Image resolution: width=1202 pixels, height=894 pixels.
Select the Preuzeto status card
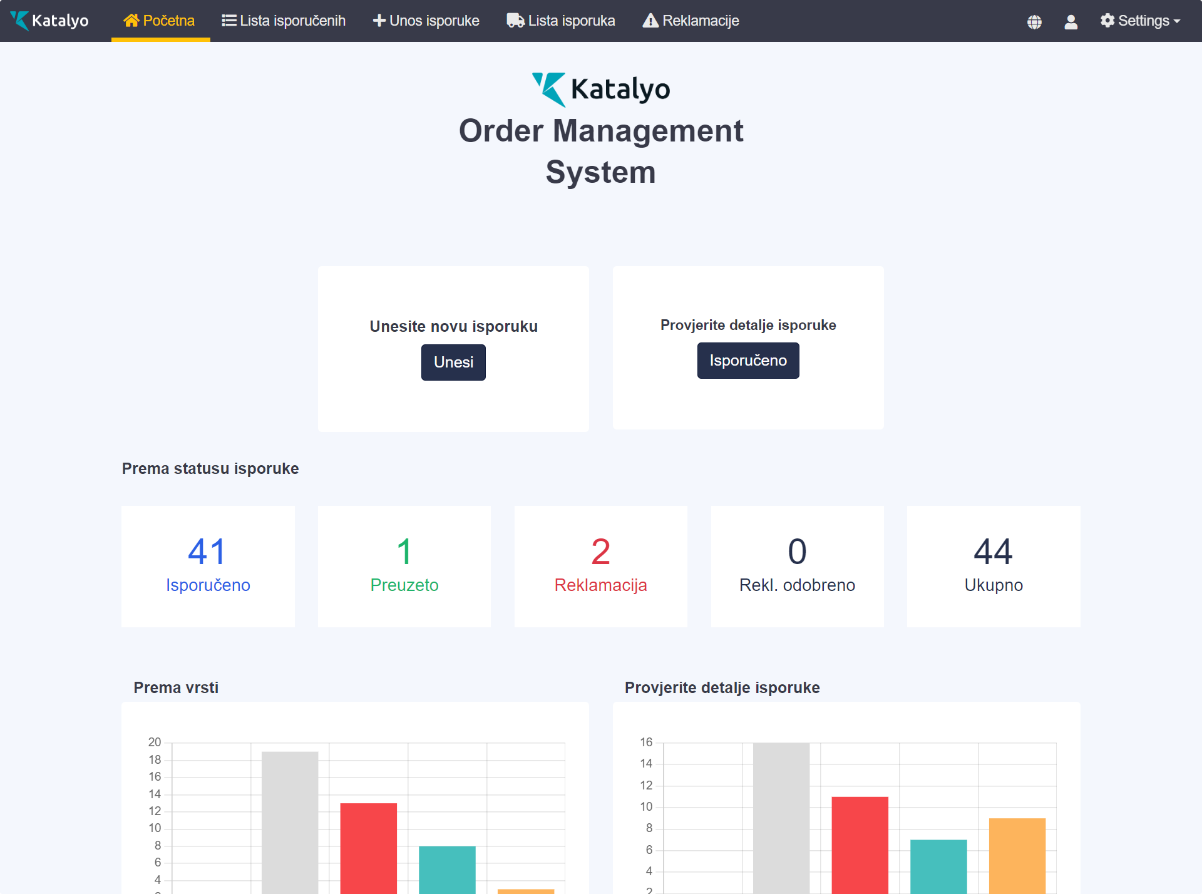(x=404, y=566)
